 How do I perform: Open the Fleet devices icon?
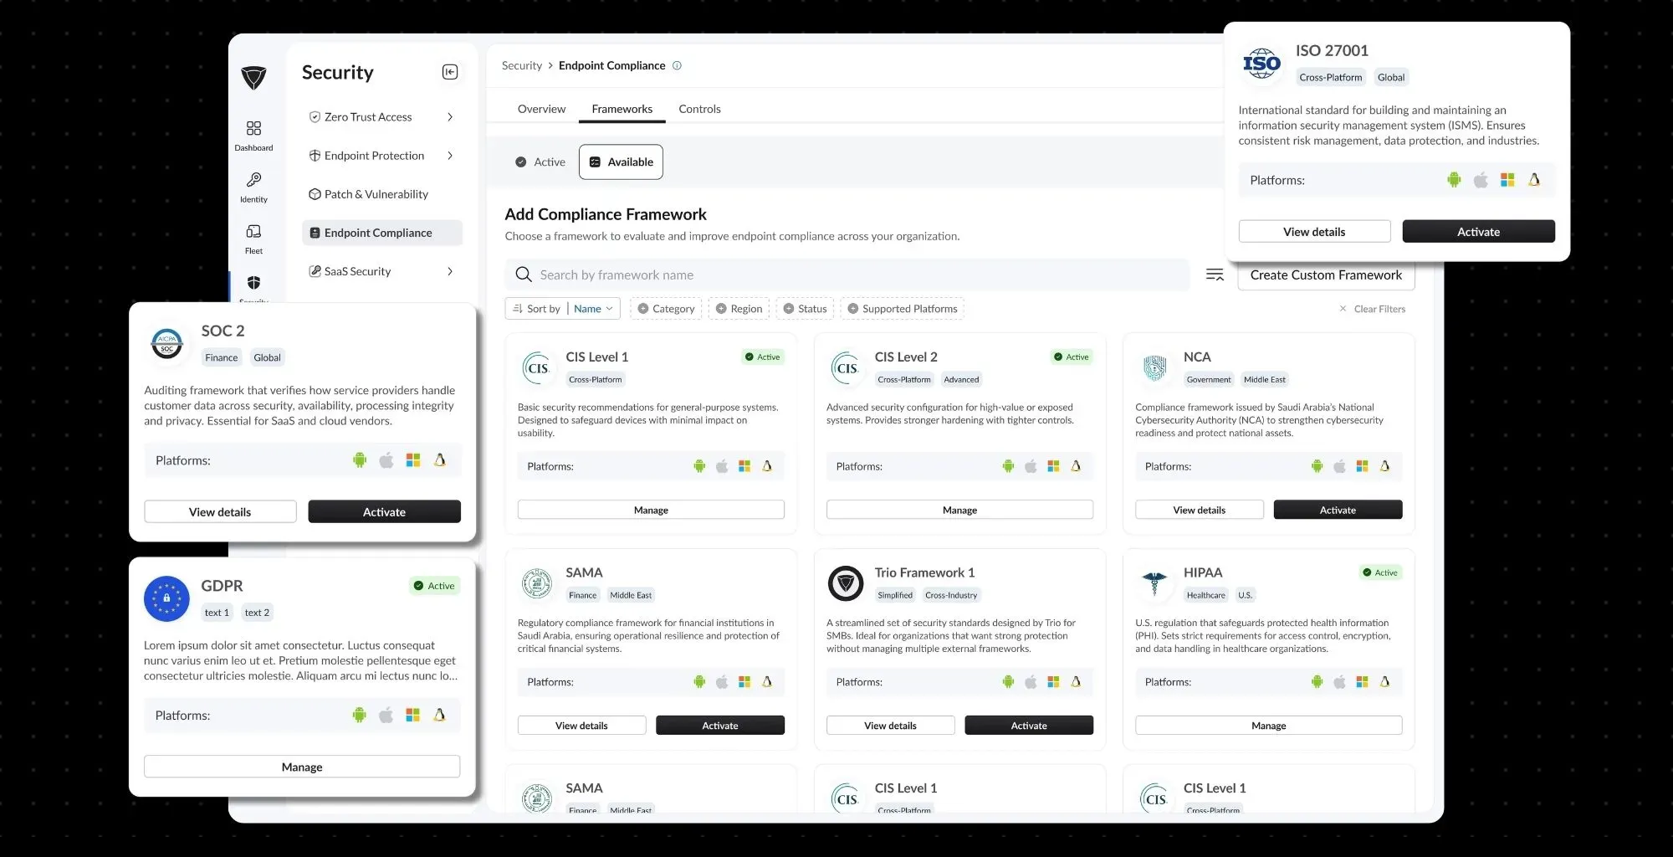tap(253, 232)
